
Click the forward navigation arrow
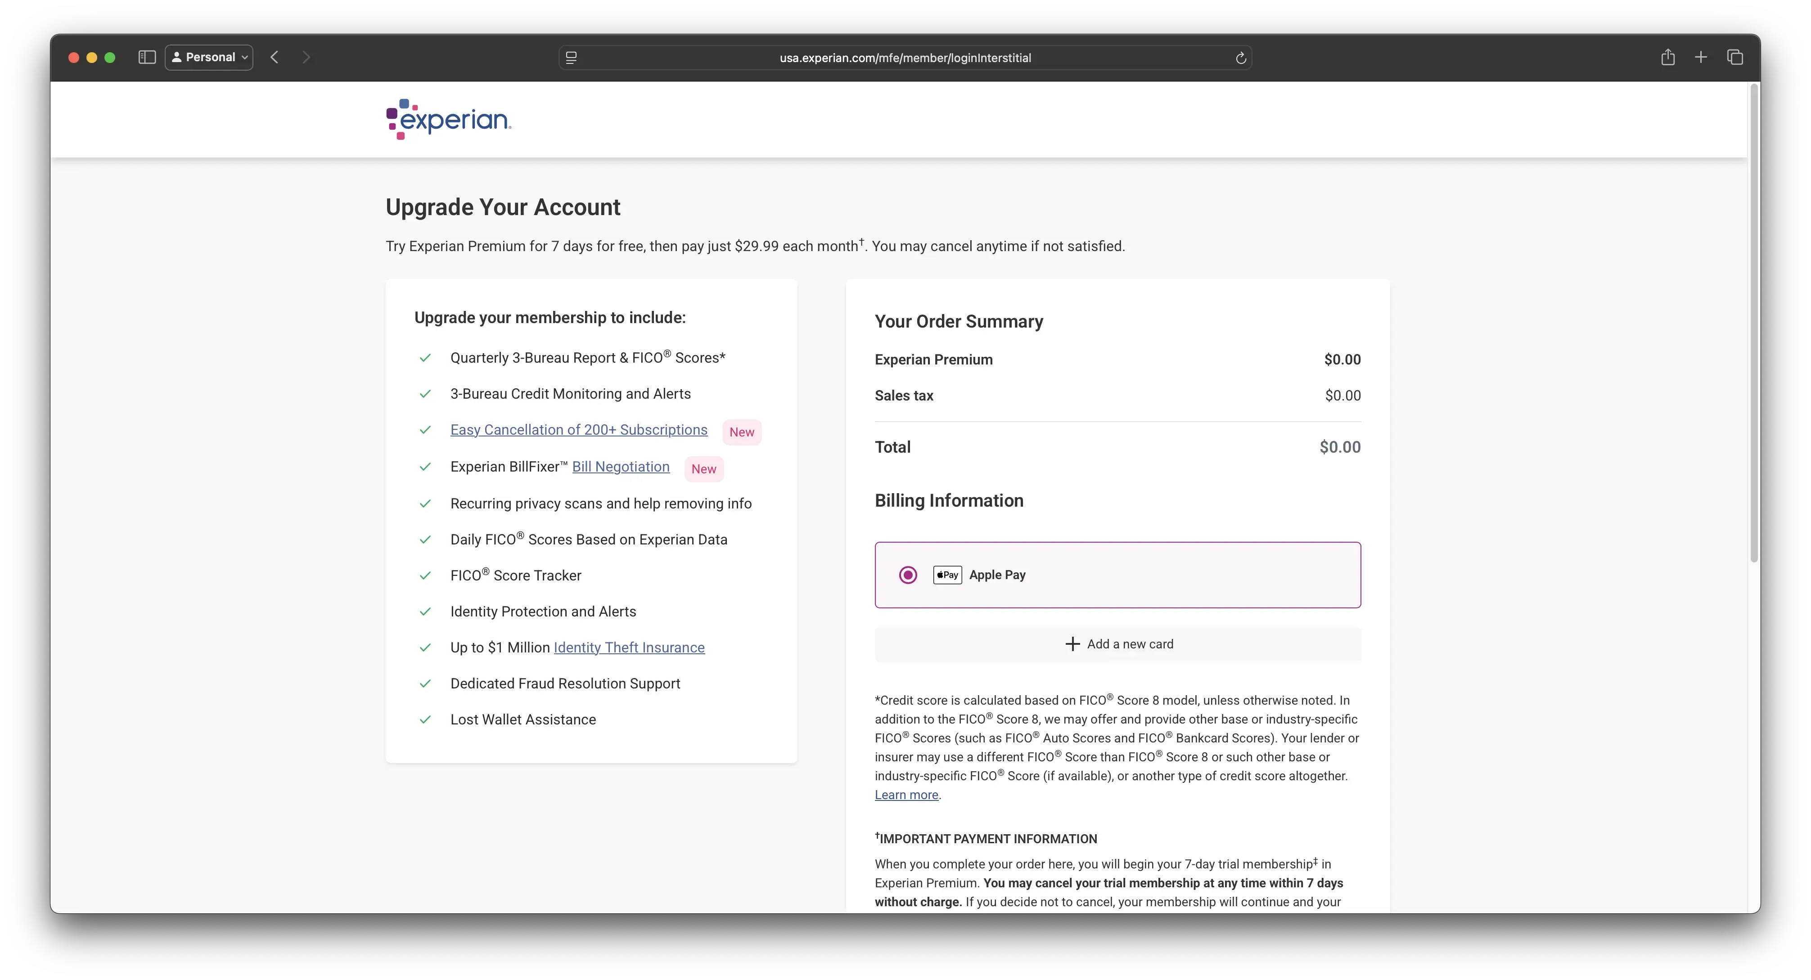pyautogui.click(x=306, y=57)
